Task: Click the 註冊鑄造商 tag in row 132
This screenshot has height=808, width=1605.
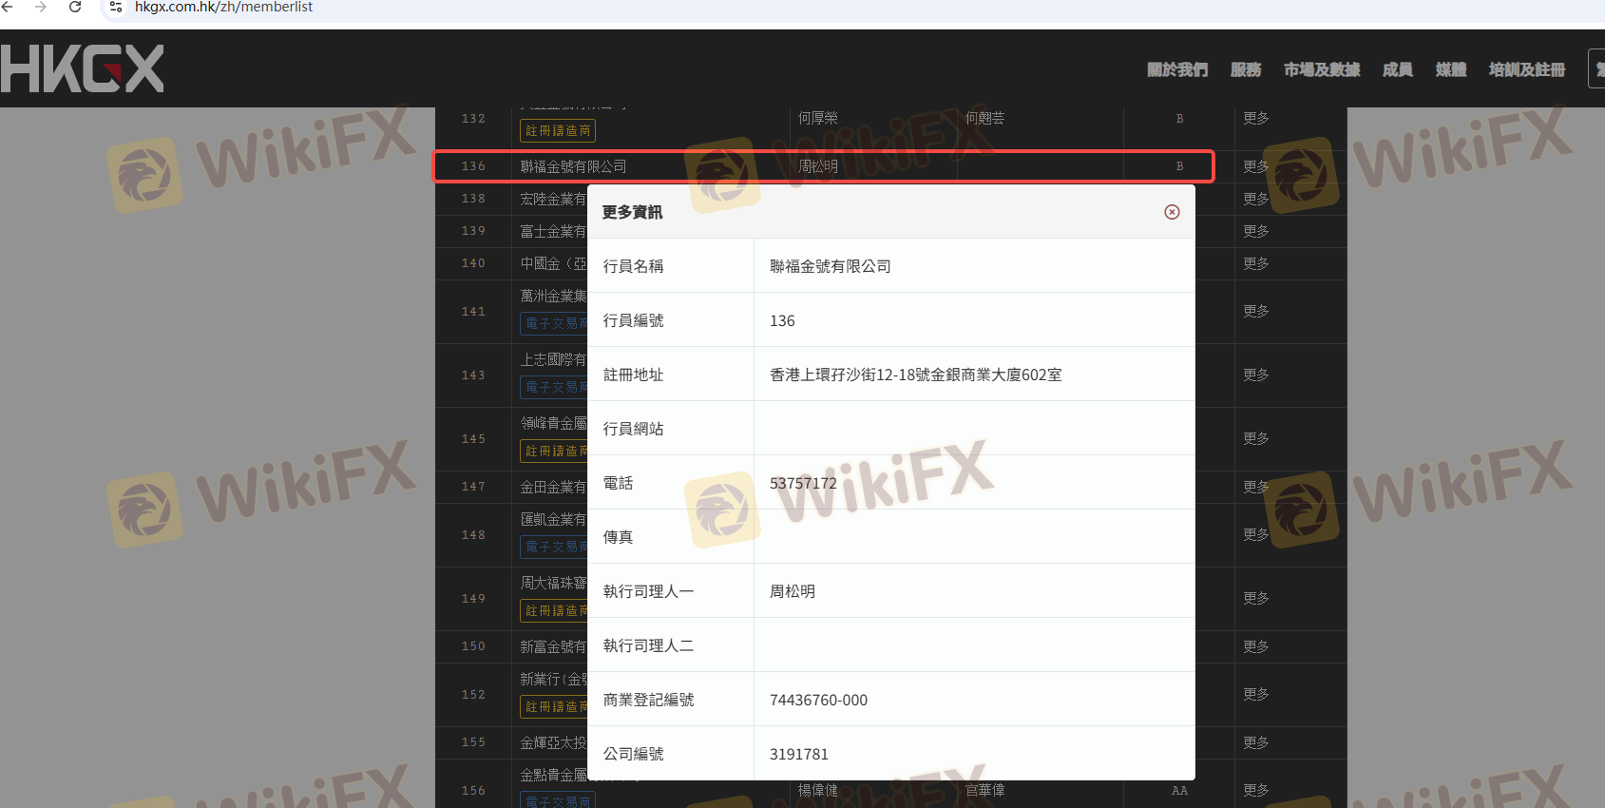Action: [x=558, y=130]
